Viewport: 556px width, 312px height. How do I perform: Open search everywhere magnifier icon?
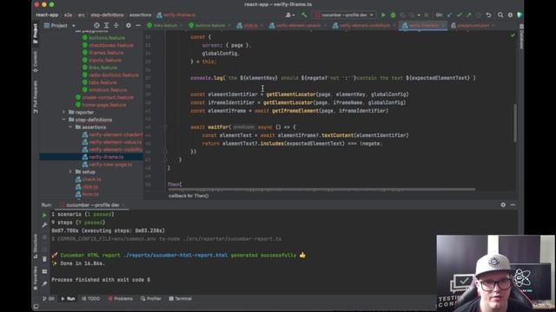500,15
